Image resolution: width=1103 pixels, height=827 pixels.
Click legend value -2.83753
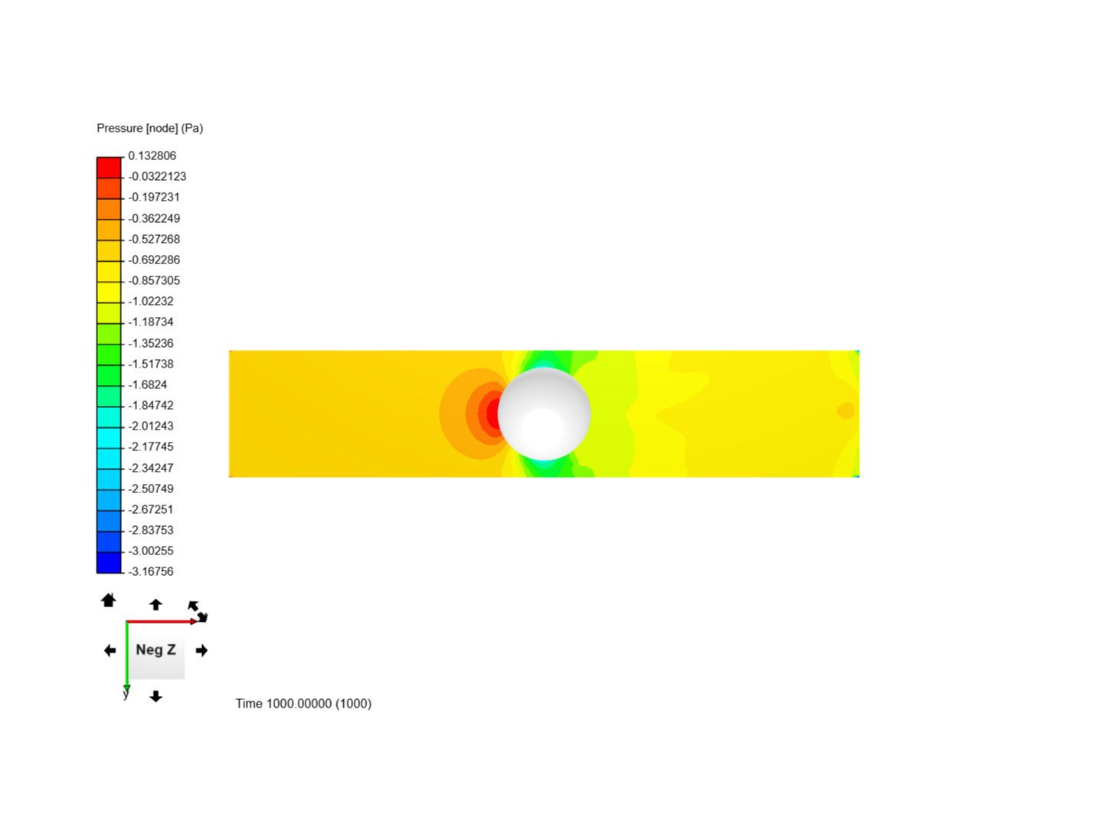coord(151,530)
